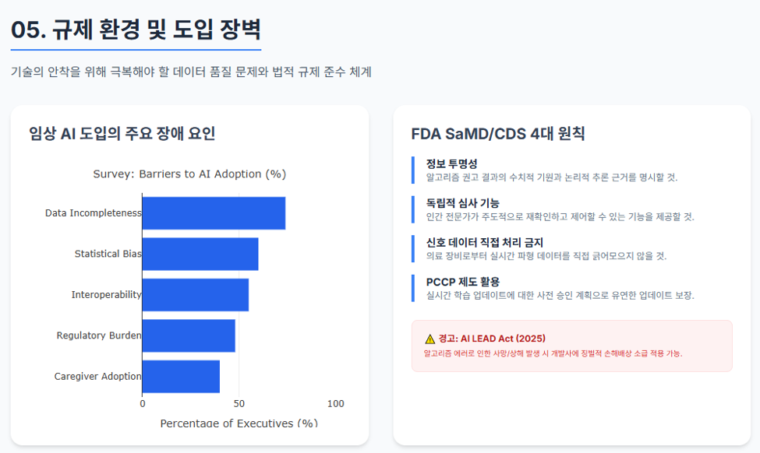The width and height of the screenshot is (760, 453).
Task: Click the 임상 AI 도입의 주요 장애 요인 card title
Action: pyautogui.click(x=122, y=133)
